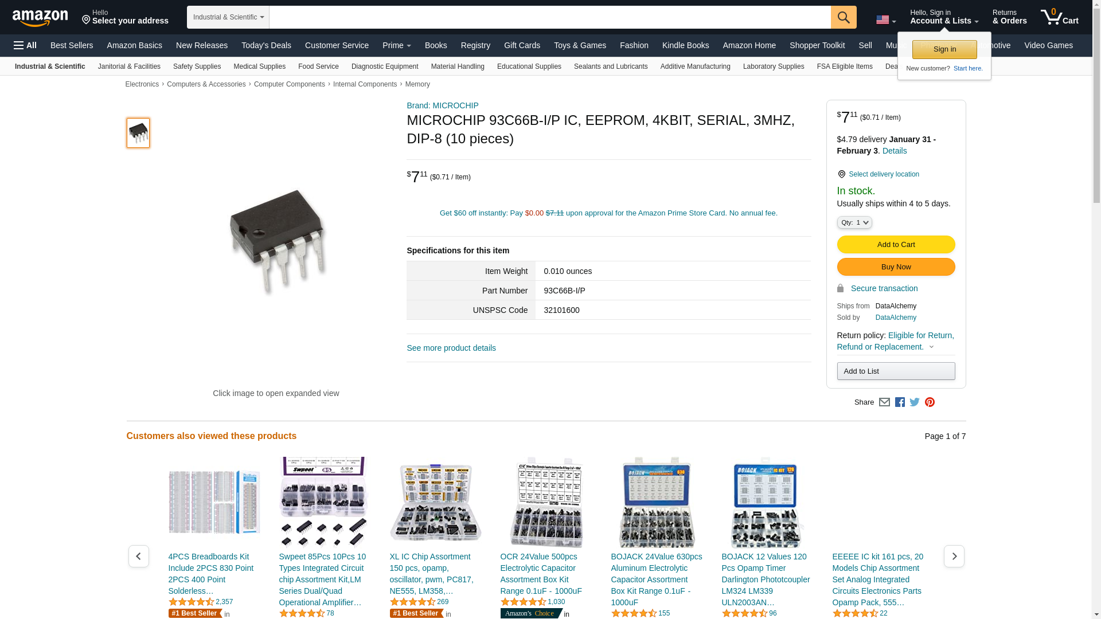Open Today's Deals in navigation bar

[266, 45]
